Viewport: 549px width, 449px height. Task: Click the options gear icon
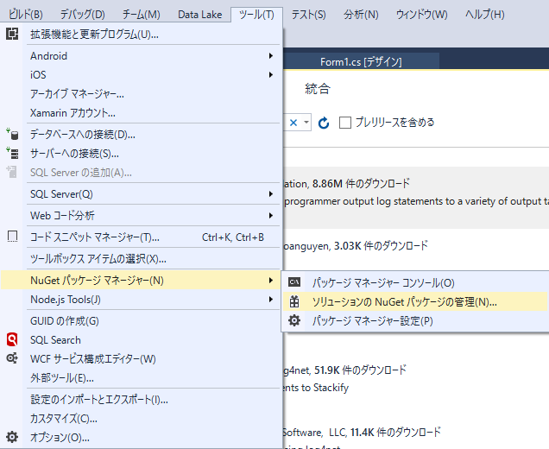(12, 437)
